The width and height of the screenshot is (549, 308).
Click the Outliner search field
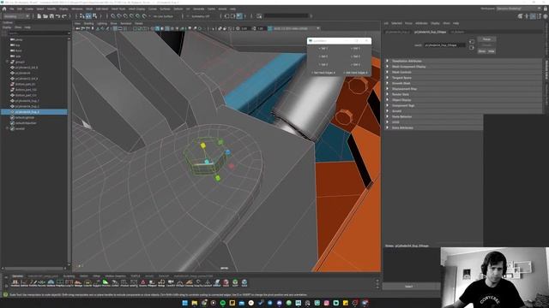(x=39, y=33)
